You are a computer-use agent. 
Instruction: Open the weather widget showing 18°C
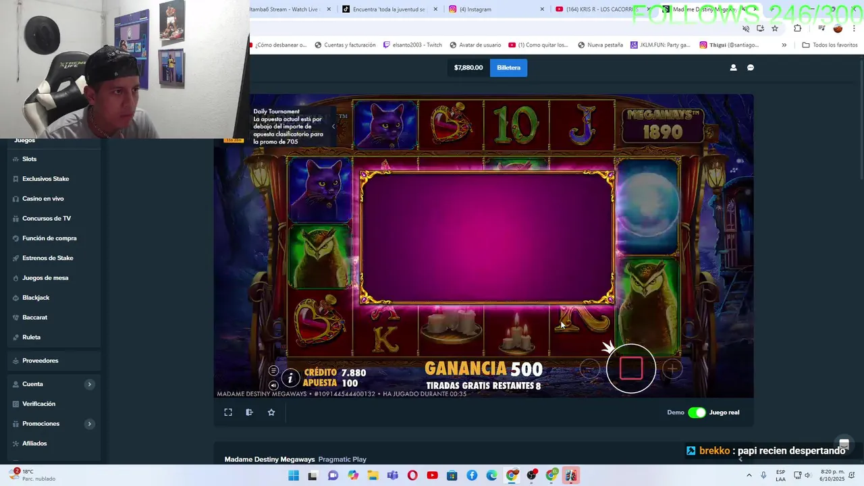tap(32, 475)
